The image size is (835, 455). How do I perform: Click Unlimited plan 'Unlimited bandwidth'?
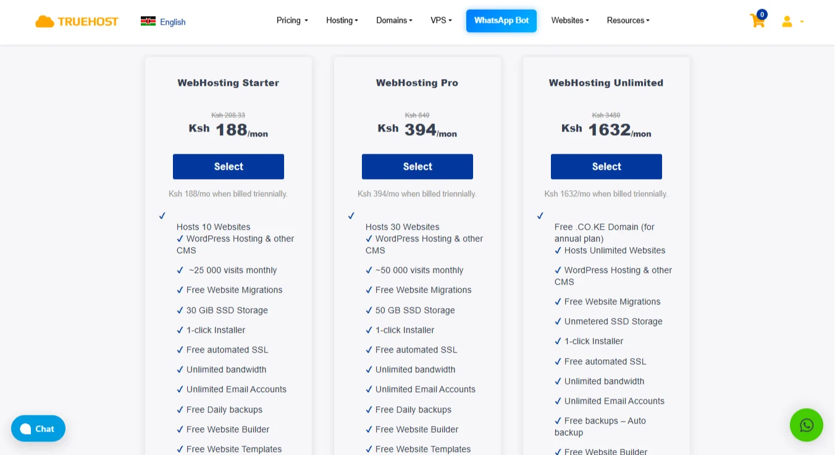605,382
